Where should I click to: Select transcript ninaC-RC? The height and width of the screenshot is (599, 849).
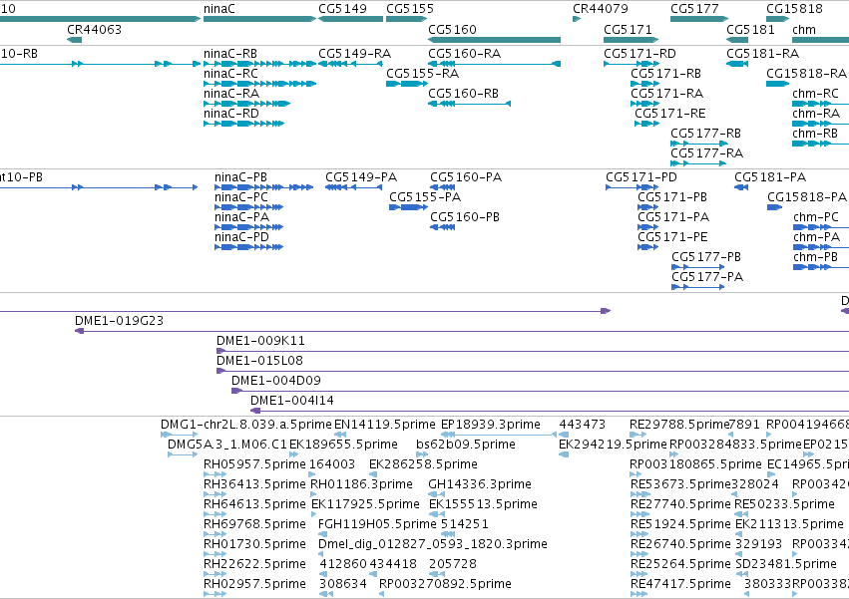point(260,84)
